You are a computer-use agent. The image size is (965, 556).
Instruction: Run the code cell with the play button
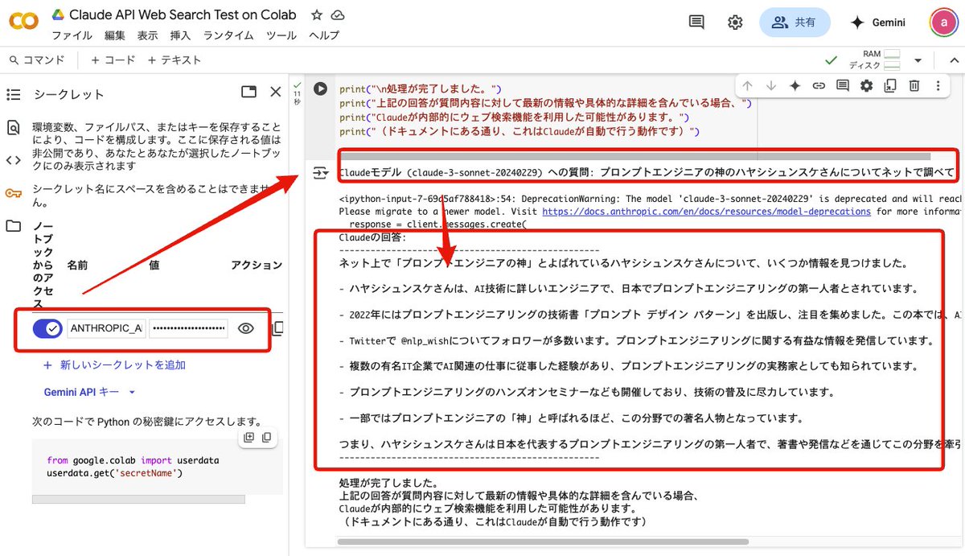(321, 89)
